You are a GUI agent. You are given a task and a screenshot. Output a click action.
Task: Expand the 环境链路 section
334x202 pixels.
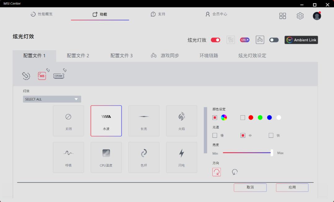[x=209, y=56]
